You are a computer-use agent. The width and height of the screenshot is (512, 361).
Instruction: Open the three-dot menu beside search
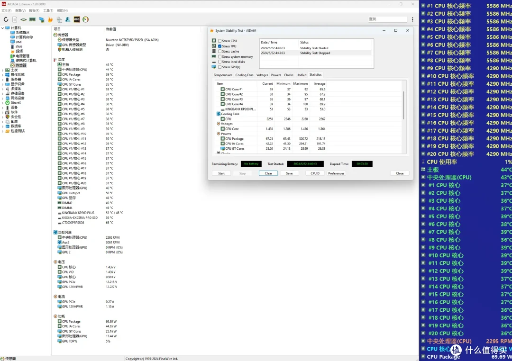click(412, 19)
